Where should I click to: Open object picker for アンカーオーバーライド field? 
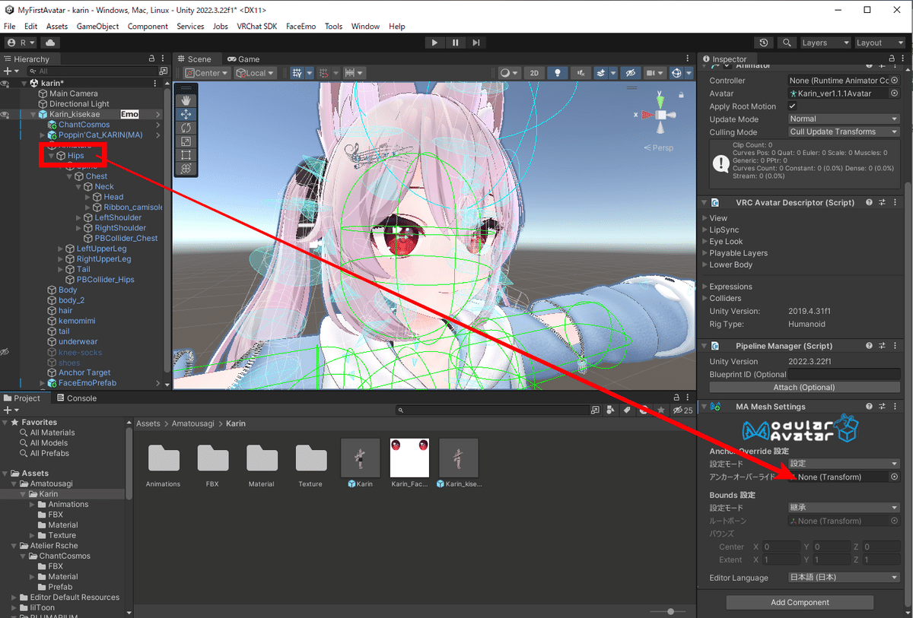(x=894, y=477)
